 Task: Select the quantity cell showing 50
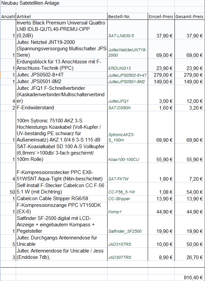(x=11, y=192)
